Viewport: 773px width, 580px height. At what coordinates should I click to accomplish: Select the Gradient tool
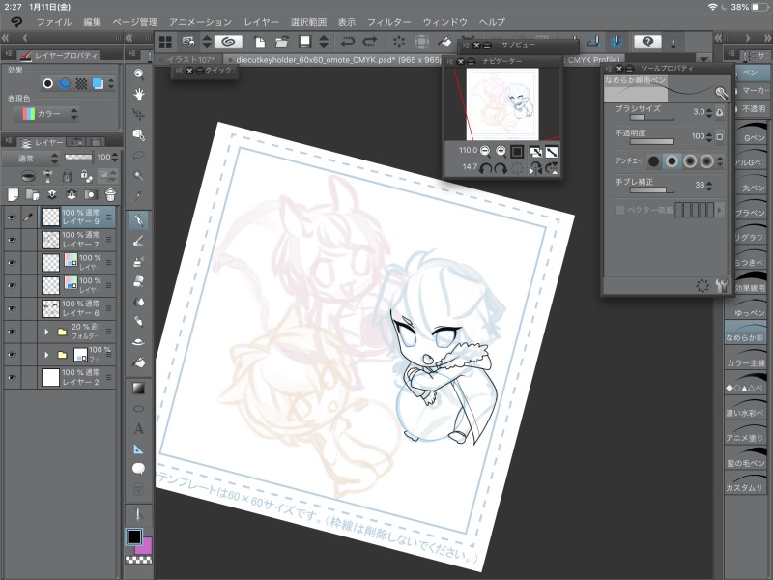(x=139, y=389)
